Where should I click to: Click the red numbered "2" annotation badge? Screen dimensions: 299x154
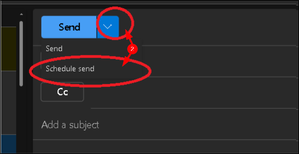click(x=133, y=49)
